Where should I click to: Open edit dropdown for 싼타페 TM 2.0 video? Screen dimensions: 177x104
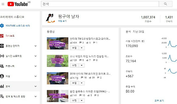coord(81,48)
